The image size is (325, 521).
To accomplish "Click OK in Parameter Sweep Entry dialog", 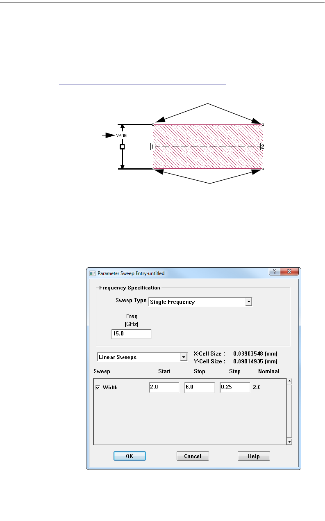I will (130, 456).
